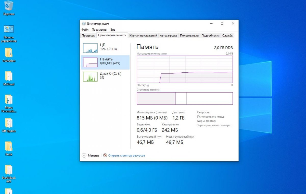The width and height of the screenshot is (306, 194).
Task: Select the ЦП performance item
Action: click(x=105, y=48)
